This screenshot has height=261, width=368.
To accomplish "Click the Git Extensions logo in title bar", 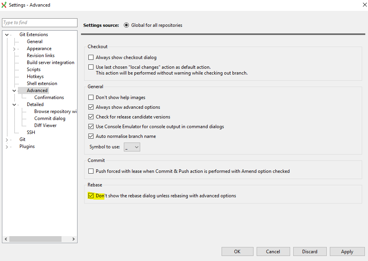I will point(4,5).
